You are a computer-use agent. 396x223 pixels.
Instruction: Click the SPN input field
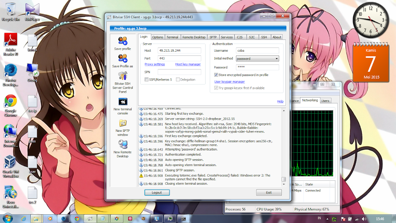click(x=179, y=72)
